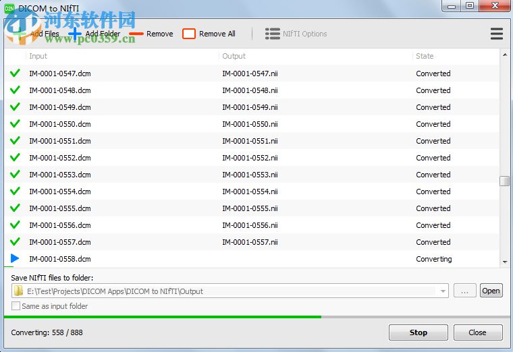Click the Add Folder plus icon
The image size is (513, 352).
pos(75,34)
